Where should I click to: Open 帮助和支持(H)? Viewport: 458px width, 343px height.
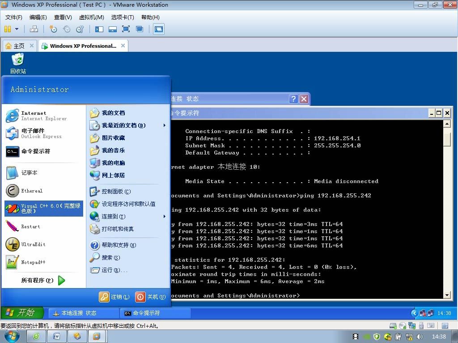(x=128, y=245)
